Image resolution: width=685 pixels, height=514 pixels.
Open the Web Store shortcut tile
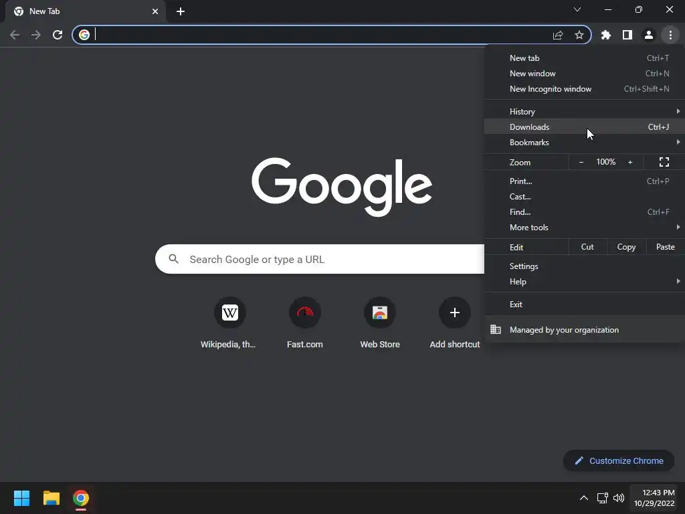click(380, 323)
